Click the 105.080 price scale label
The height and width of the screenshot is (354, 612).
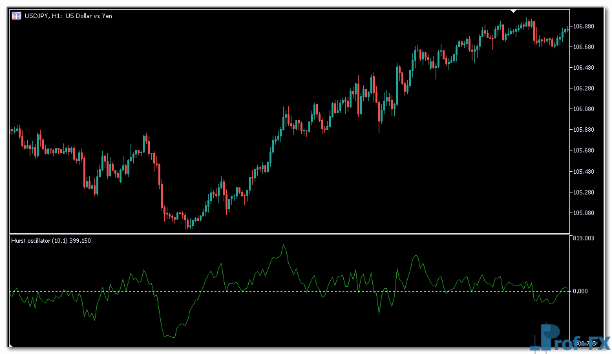583,213
